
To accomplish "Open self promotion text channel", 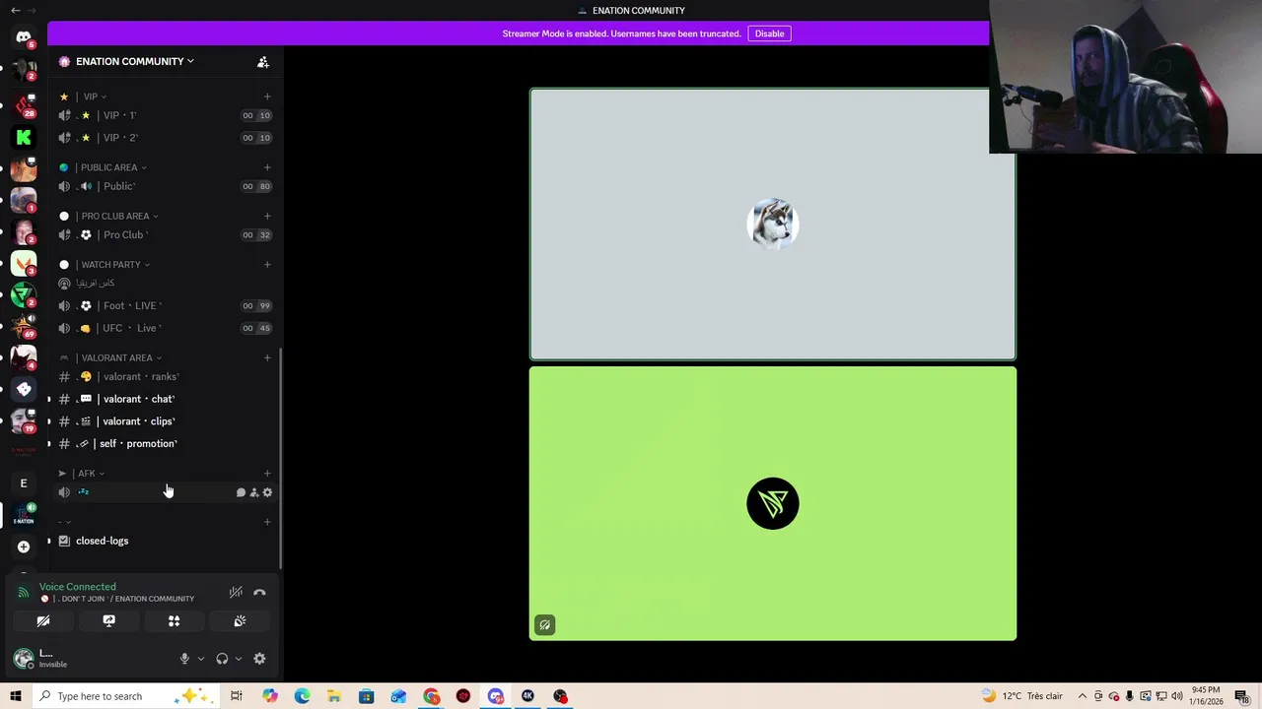I will coord(165,443).
